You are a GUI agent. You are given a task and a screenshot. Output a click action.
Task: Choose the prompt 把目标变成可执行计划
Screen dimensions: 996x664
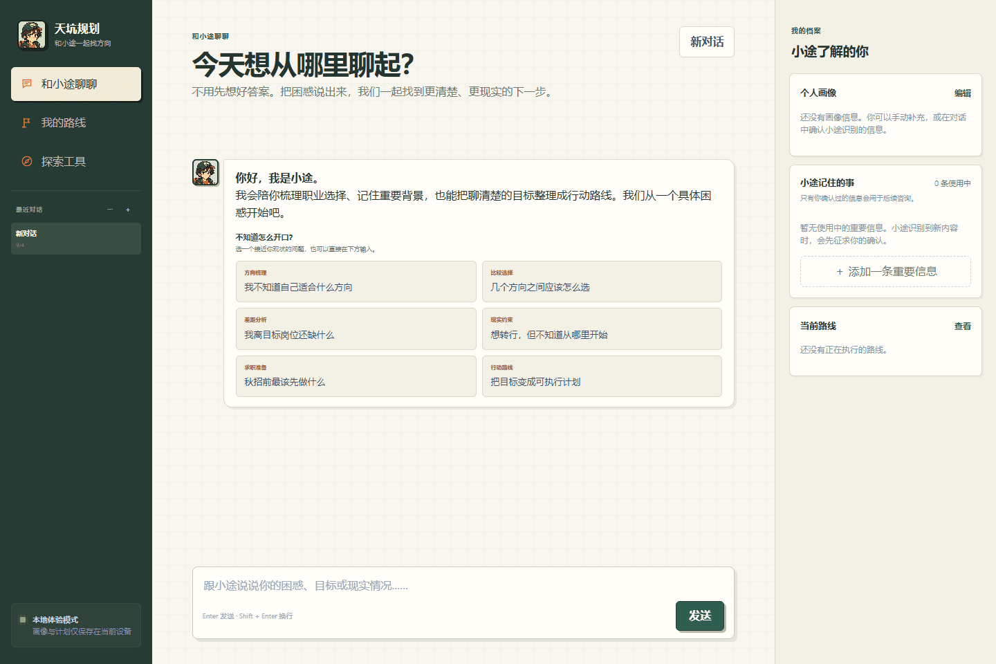click(x=602, y=376)
